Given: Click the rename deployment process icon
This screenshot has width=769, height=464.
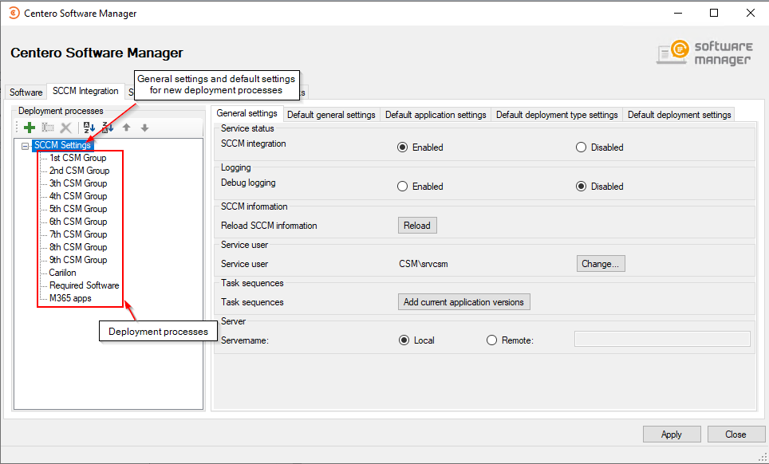Looking at the screenshot, I should pyautogui.click(x=48, y=128).
